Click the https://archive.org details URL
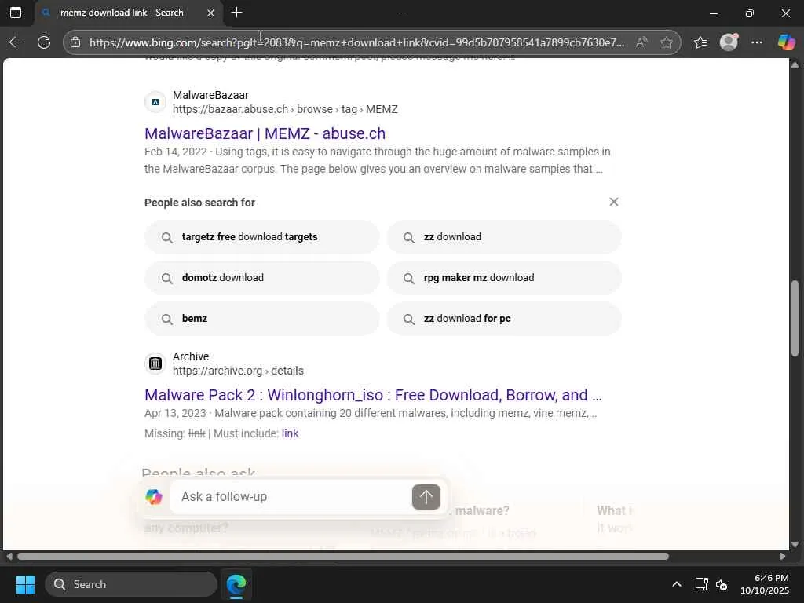Viewport: 804px width, 603px height. pos(238,371)
